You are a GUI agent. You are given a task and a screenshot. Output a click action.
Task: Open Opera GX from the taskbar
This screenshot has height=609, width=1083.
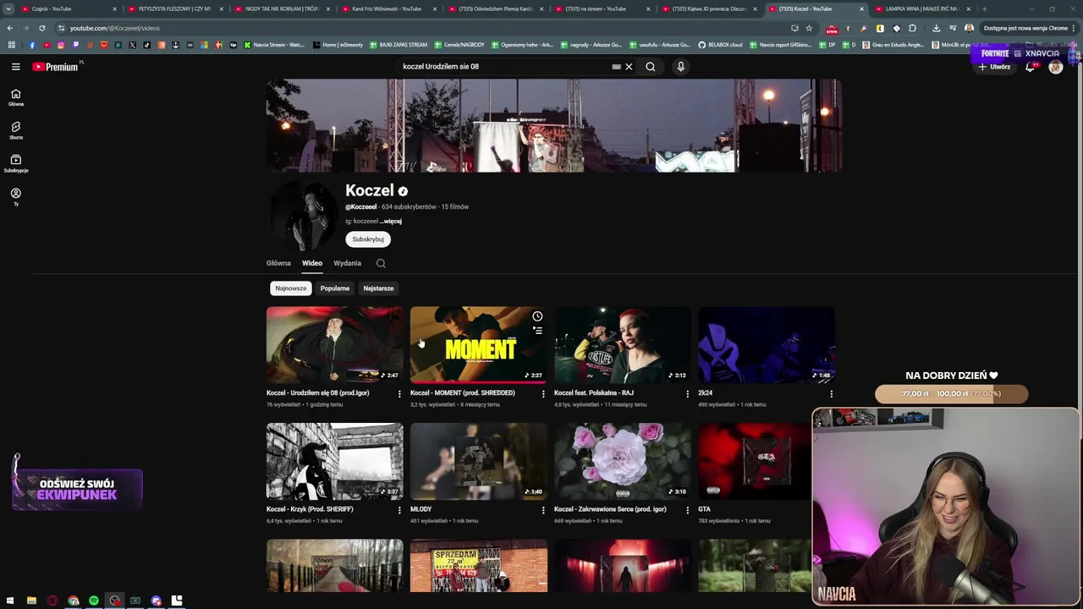coord(52,601)
